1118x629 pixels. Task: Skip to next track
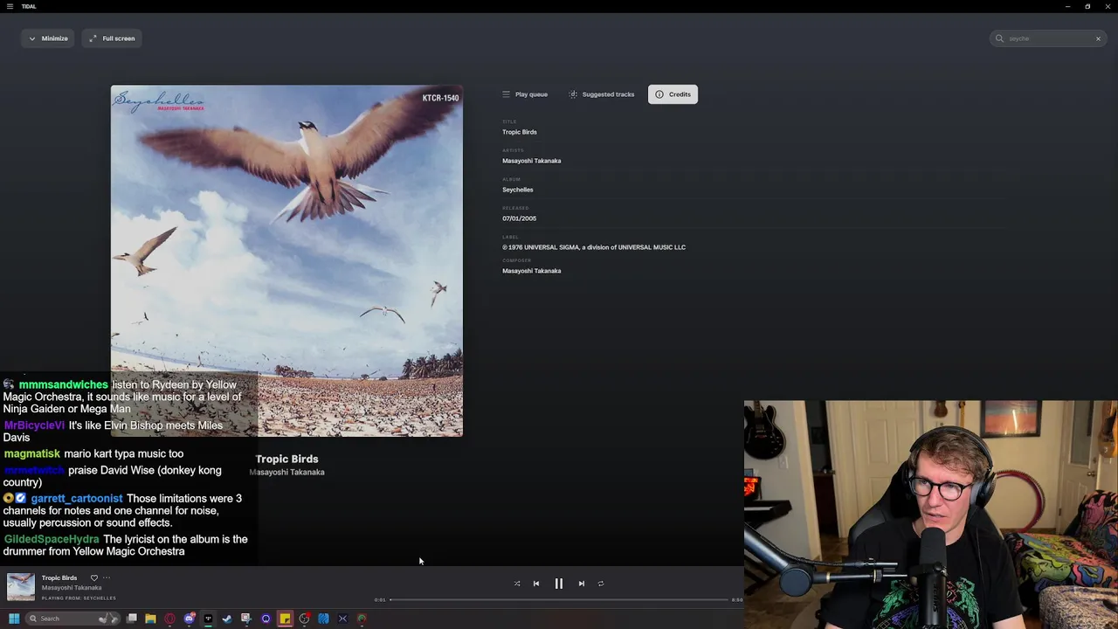click(582, 584)
